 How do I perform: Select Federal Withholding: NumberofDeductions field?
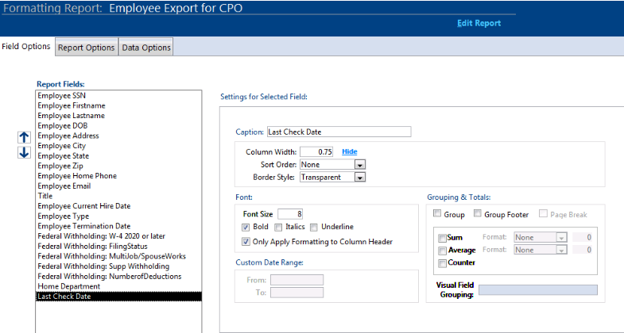point(118,277)
